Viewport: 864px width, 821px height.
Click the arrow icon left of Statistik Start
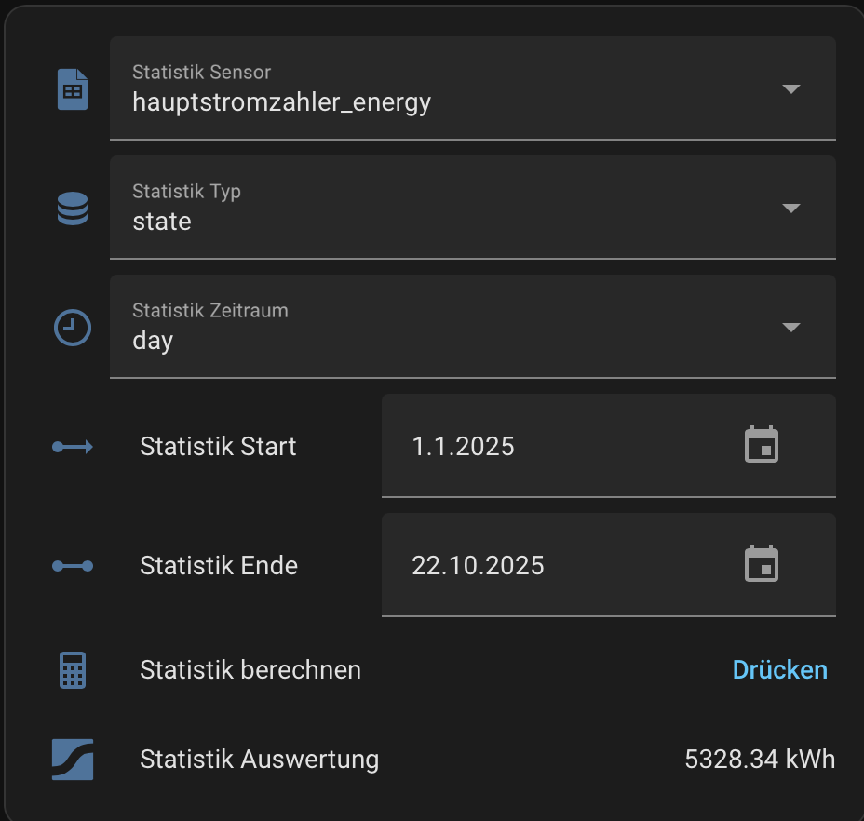click(x=73, y=448)
